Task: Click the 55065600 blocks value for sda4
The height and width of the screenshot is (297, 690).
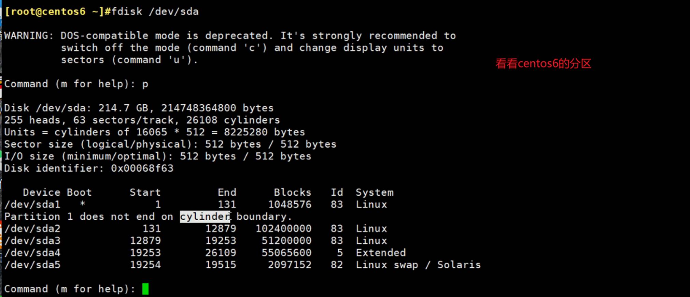Action: [286, 253]
